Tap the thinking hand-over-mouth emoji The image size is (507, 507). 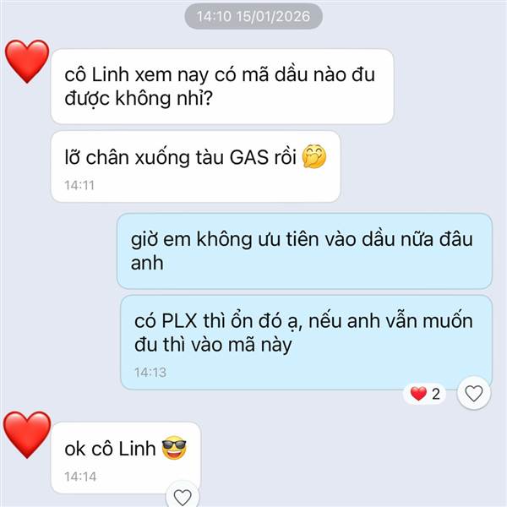[x=314, y=156]
